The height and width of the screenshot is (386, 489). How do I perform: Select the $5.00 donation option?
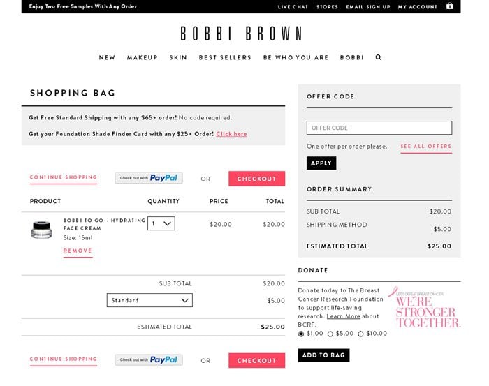coord(330,334)
